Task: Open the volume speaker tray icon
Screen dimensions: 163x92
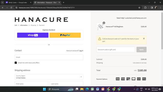Action: (149, 89)
